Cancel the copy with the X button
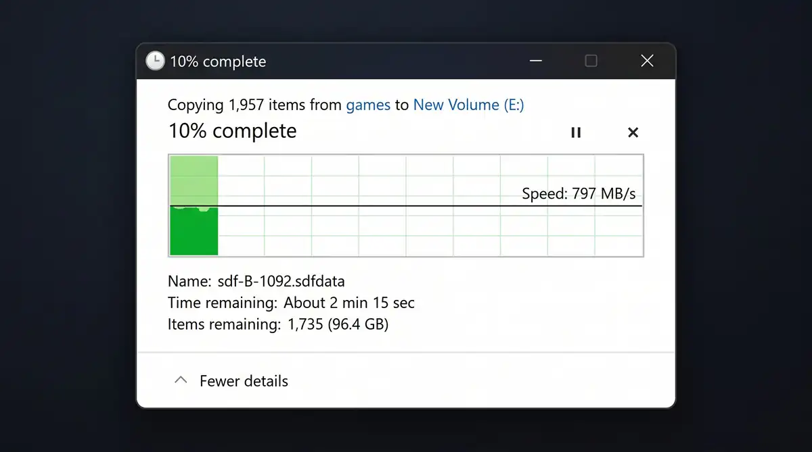The width and height of the screenshot is (812, 452). point(633,132)
